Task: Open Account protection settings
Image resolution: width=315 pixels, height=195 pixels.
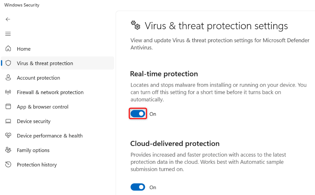Action: click(38, 78)
